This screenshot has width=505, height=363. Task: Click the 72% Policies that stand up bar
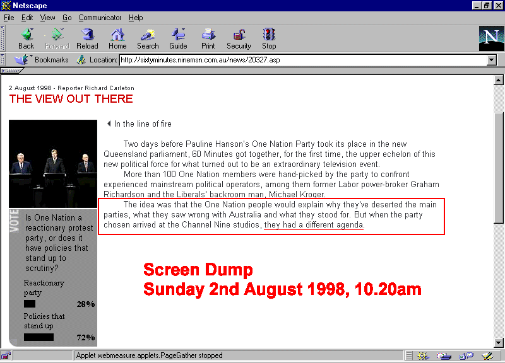[x=39, y=337]
